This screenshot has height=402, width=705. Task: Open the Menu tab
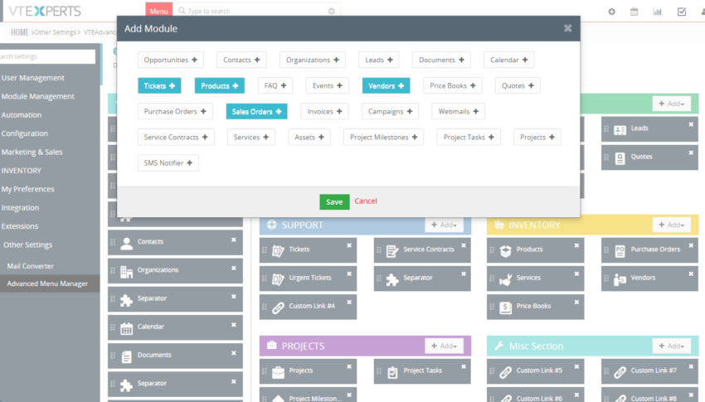(158, 11)
